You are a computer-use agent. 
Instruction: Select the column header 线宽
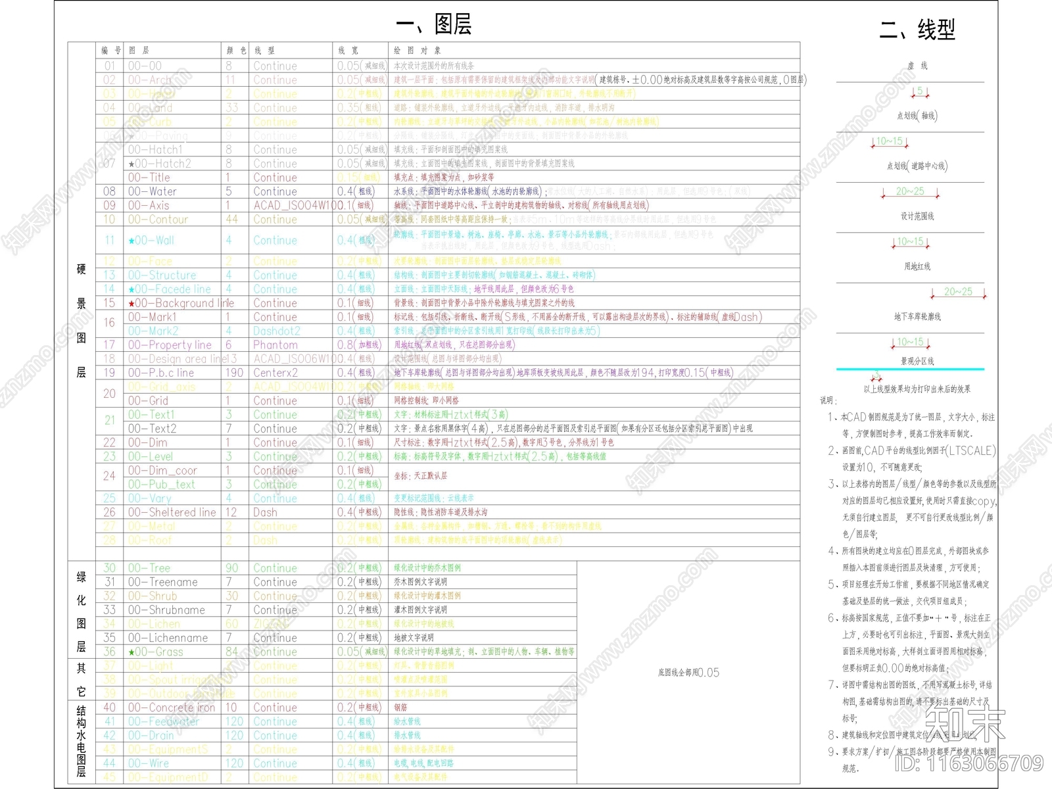(x=348, y=50)
